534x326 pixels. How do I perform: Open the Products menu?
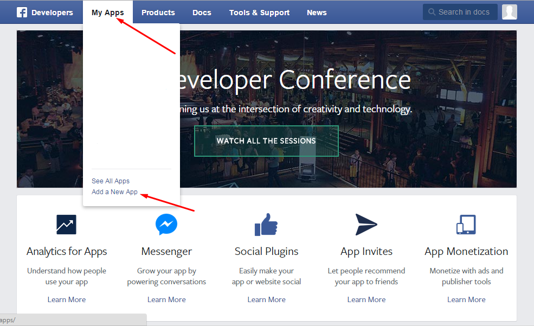click(158, 12)
